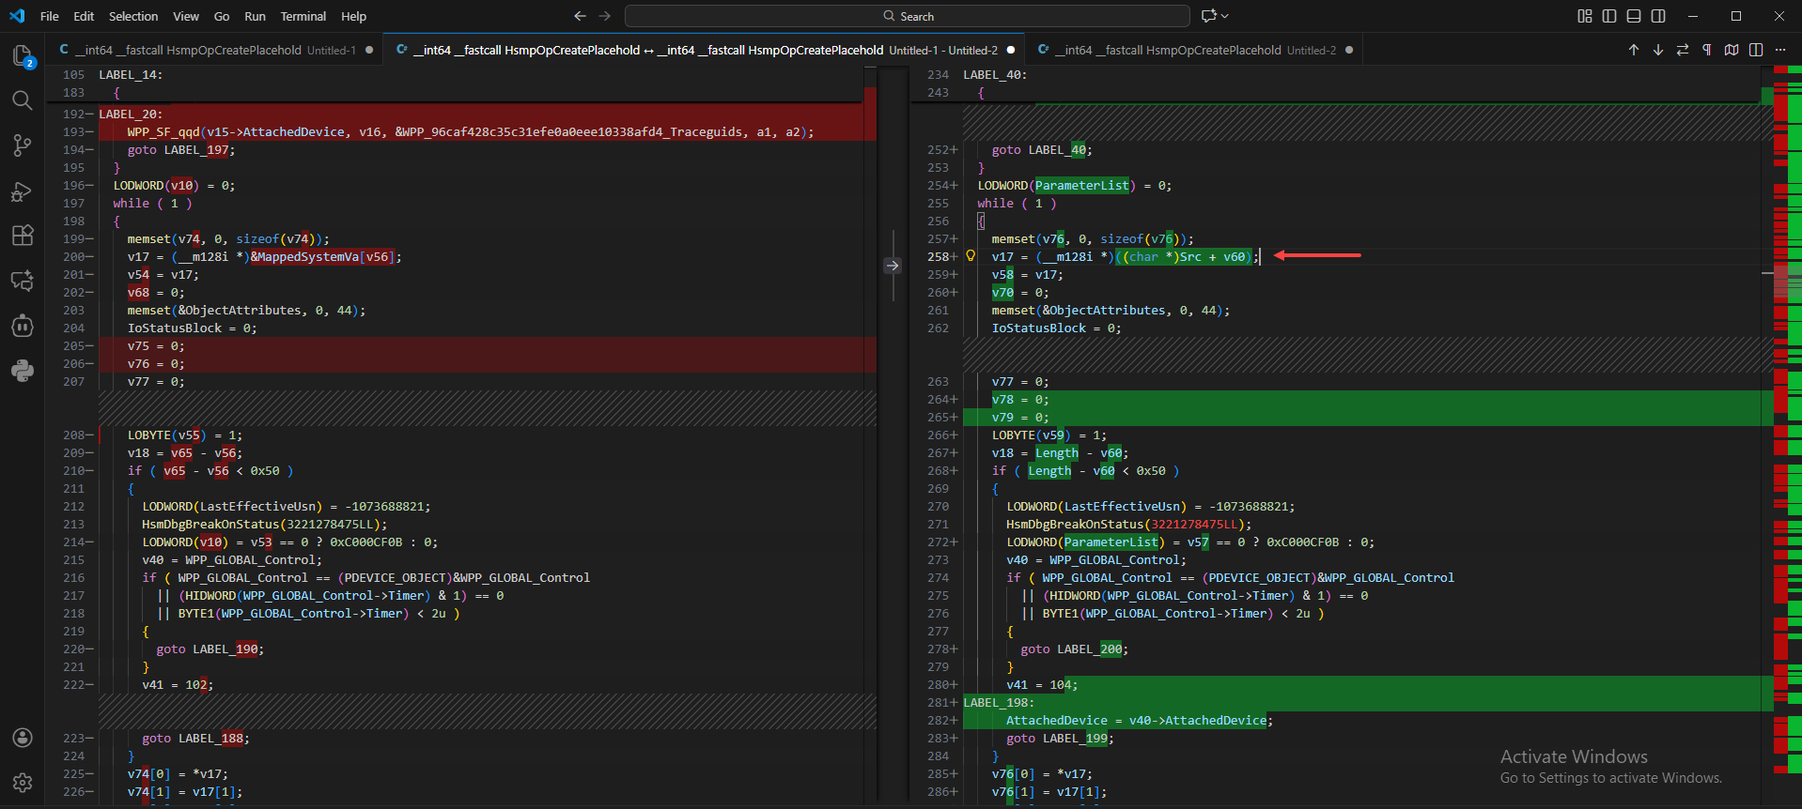Toggle collapse unchanged regions map icon
This screenshot has height=809, width=1802.
coord(1732,50)
